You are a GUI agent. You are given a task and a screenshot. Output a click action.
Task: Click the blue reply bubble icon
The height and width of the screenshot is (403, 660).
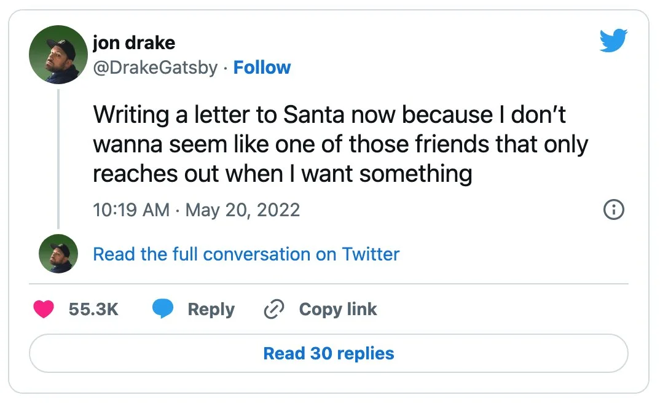(x=163, y=309)
